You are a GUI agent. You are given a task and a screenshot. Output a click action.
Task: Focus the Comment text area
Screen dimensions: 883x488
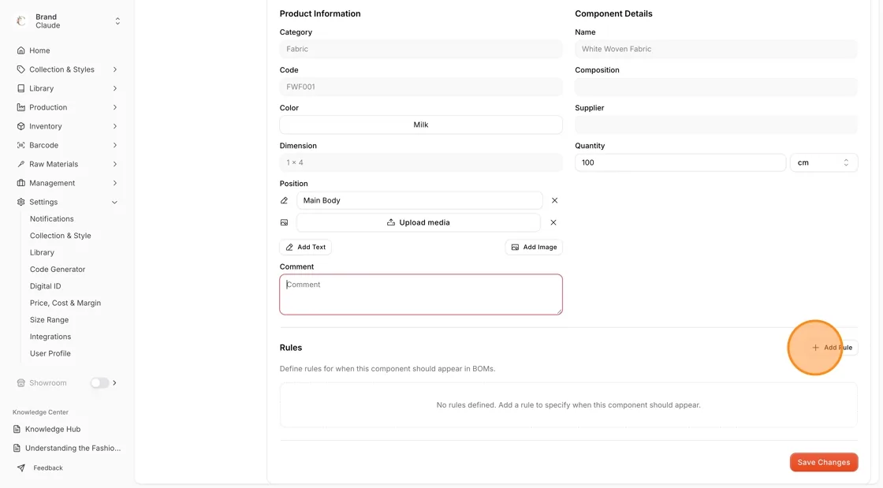point(421,294)
